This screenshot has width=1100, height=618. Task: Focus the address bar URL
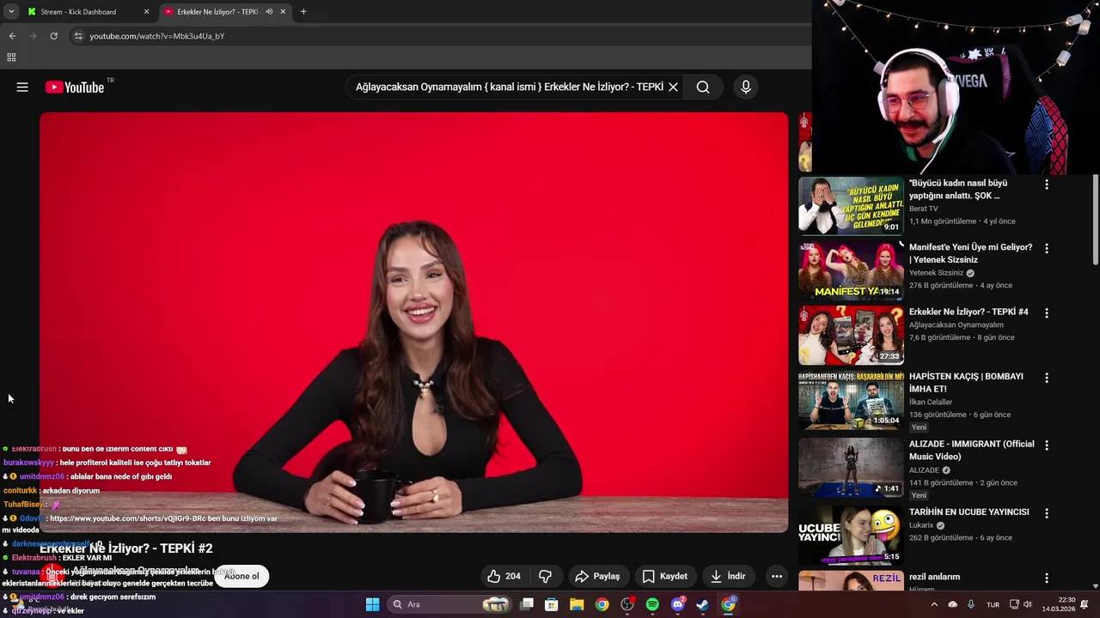pos(157,36)
